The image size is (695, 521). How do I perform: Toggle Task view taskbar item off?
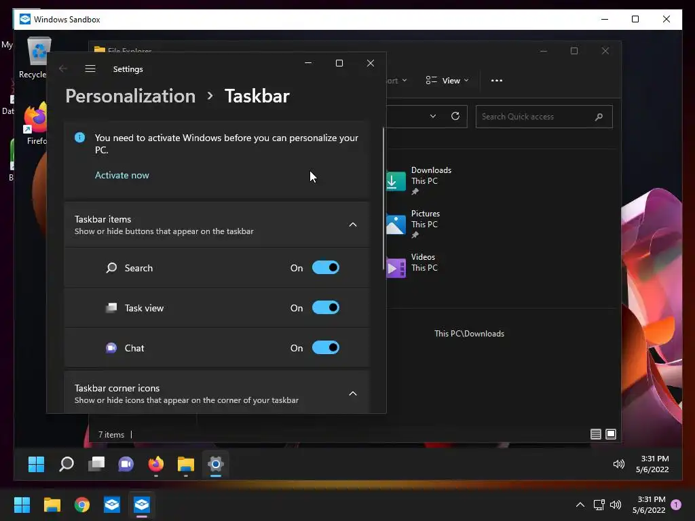[x=326, y=307]
